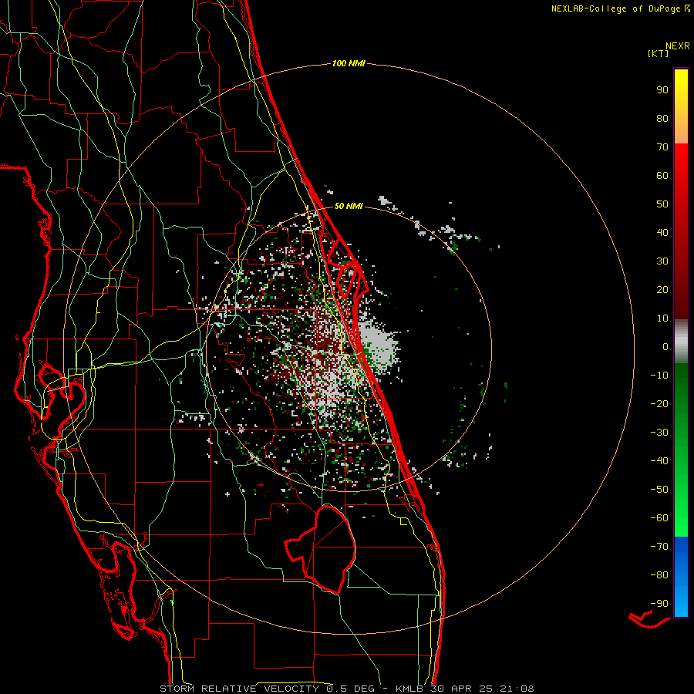The image size is (694, 694).
Task: Click the -80 value on the velocity scale
Action: point(659,575)
